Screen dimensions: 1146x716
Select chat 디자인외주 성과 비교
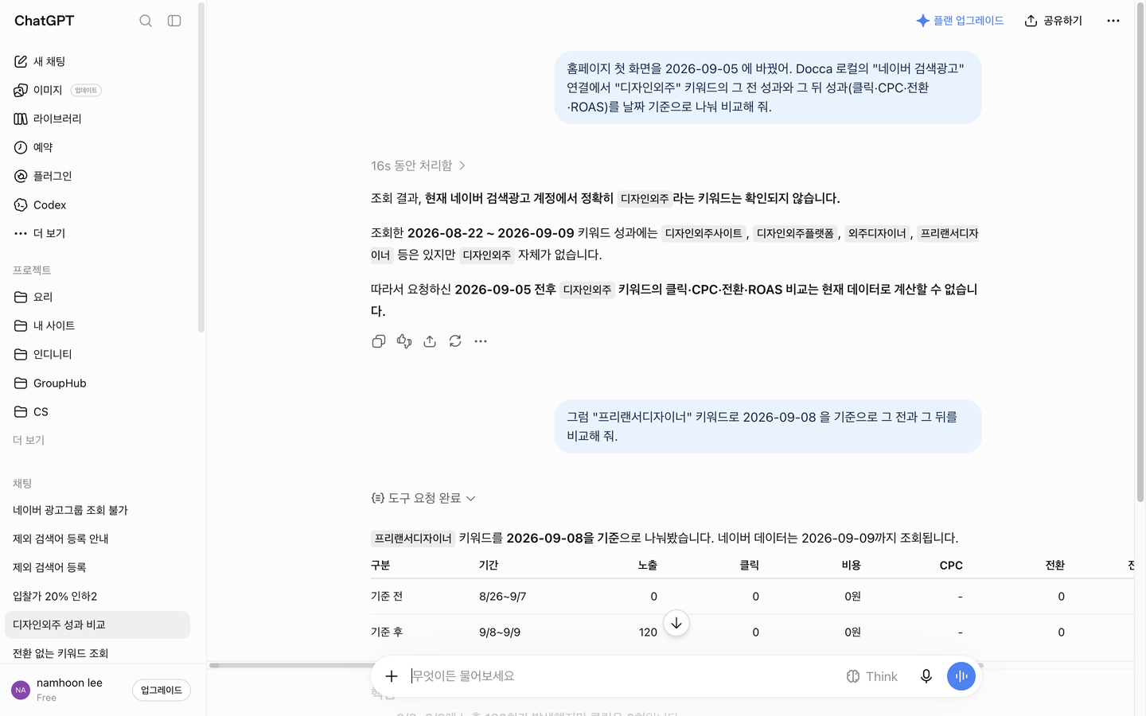coord(97,625)
